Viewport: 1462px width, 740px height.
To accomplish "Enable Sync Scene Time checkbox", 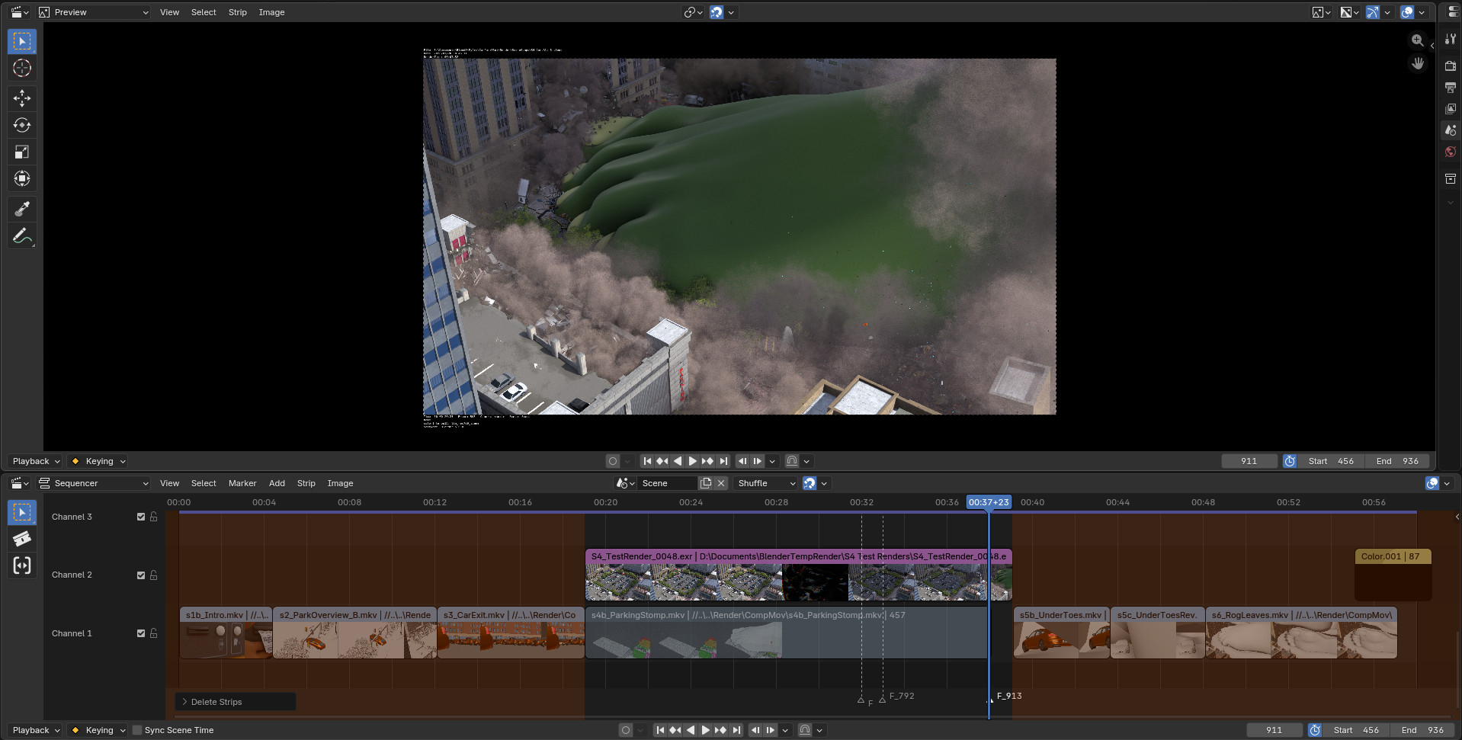I will (137, 730).
